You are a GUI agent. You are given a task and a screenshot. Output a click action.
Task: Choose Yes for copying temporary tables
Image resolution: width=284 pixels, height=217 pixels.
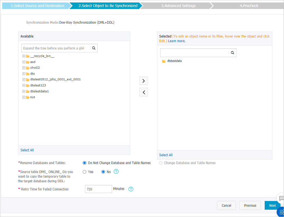pyautogui.click(x=84, y=172)
